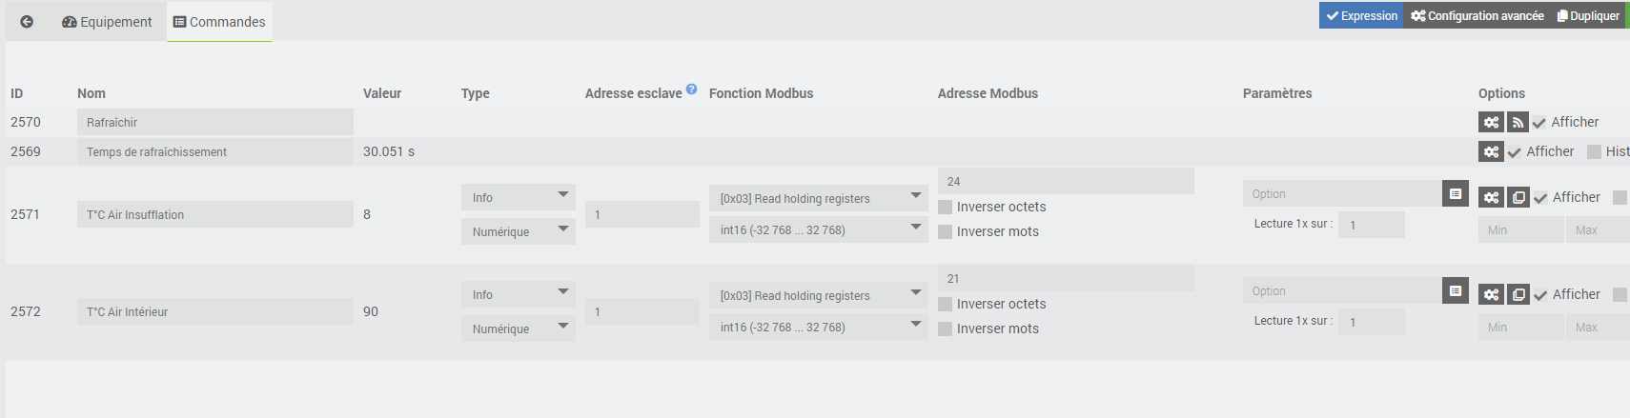The height and width of the screenshot is (418, 1630).
Task: Click the Modbus address field showing 24
Action: (1066, 181)
